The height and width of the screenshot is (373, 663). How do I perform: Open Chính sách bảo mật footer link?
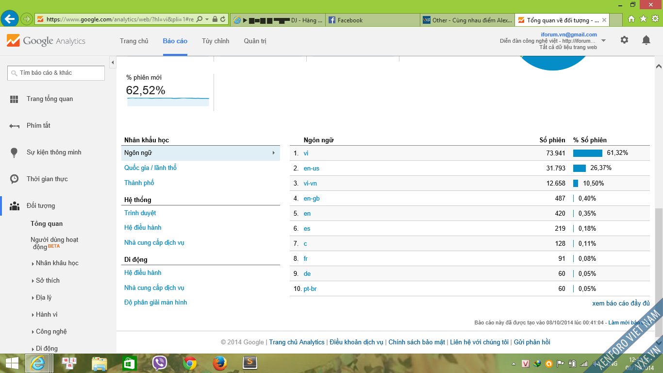(416, 342)
